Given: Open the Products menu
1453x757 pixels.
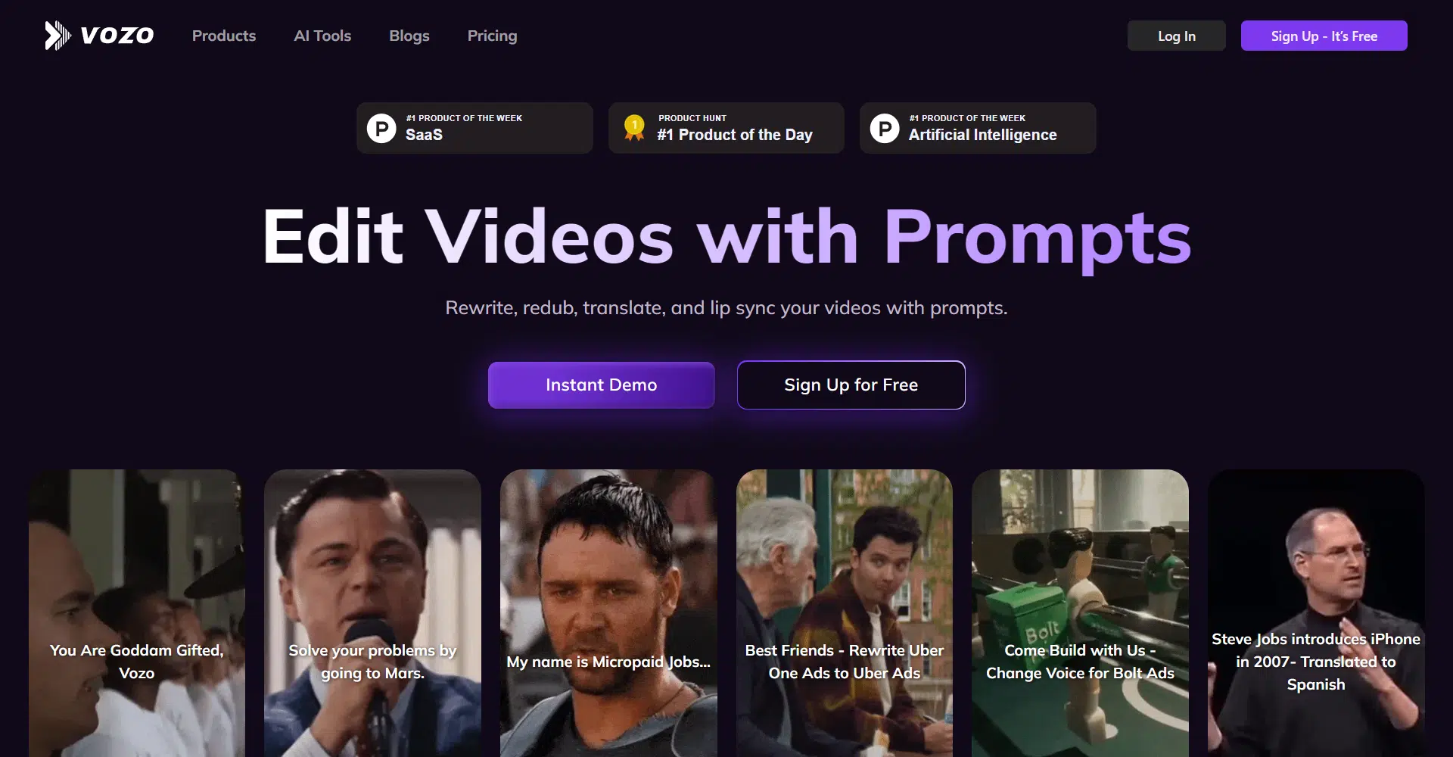Looking at the screenshot, I should pyautogui.click(x=224, y=36).
